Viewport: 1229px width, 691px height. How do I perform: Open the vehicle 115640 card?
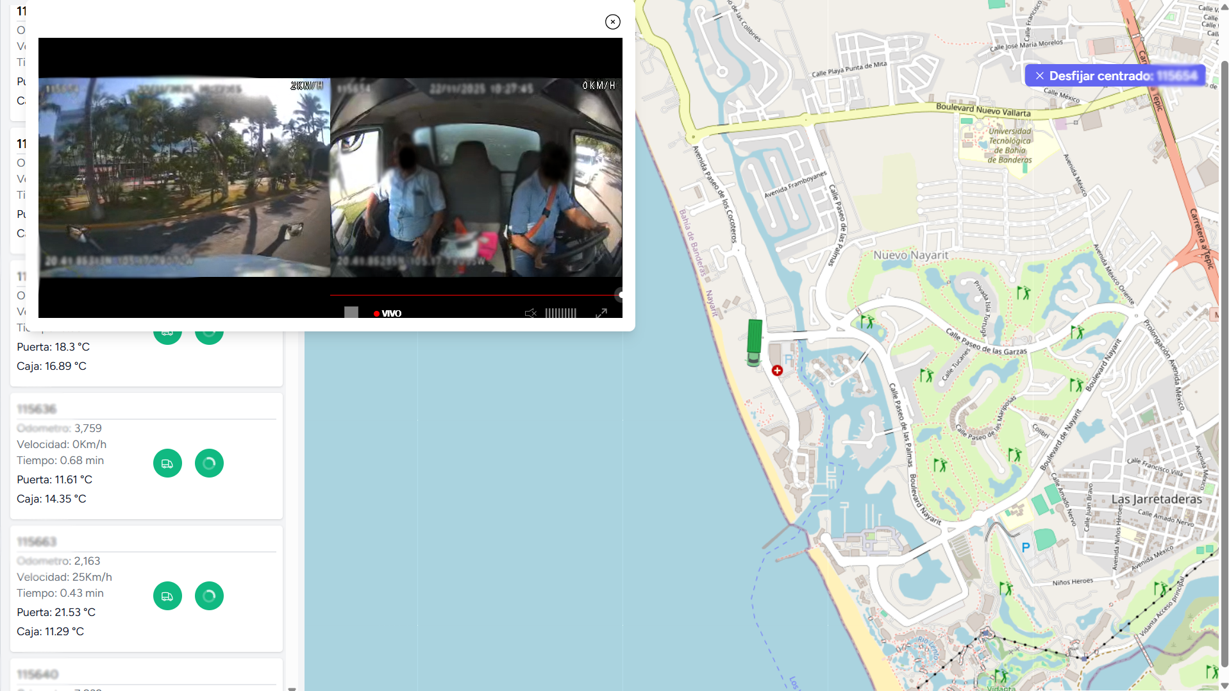[38, 674]
